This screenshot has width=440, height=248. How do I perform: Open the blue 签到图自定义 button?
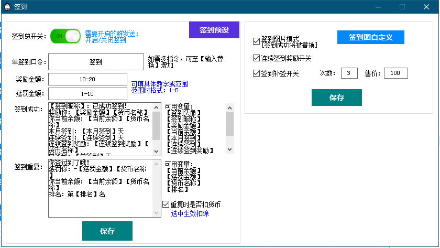click(x=370, y=37)
